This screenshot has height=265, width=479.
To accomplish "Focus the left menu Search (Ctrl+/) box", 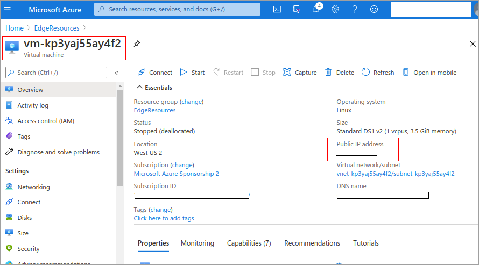I will [56, 73].
